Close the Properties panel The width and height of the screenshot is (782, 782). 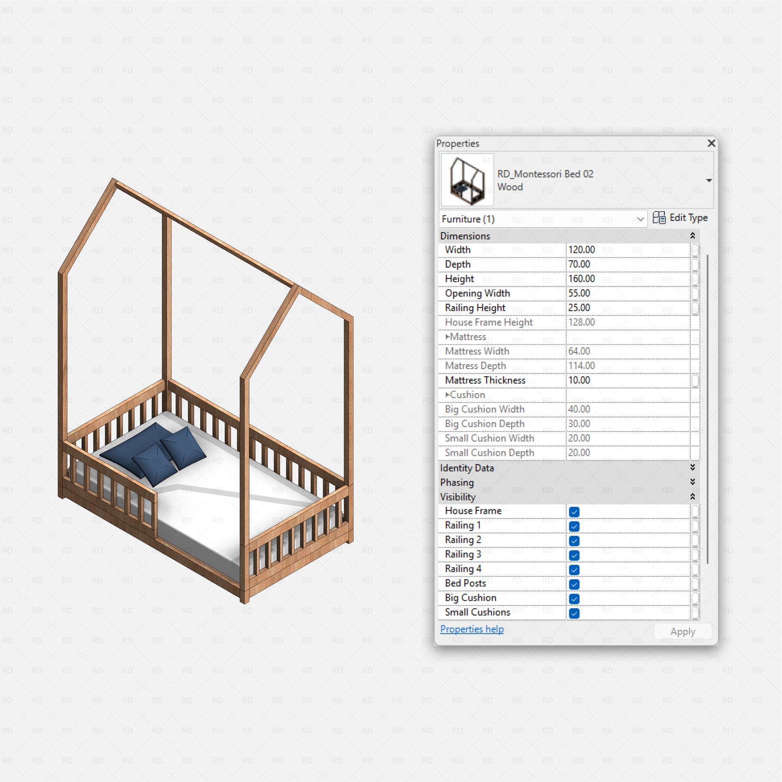[x=711, y=143]
